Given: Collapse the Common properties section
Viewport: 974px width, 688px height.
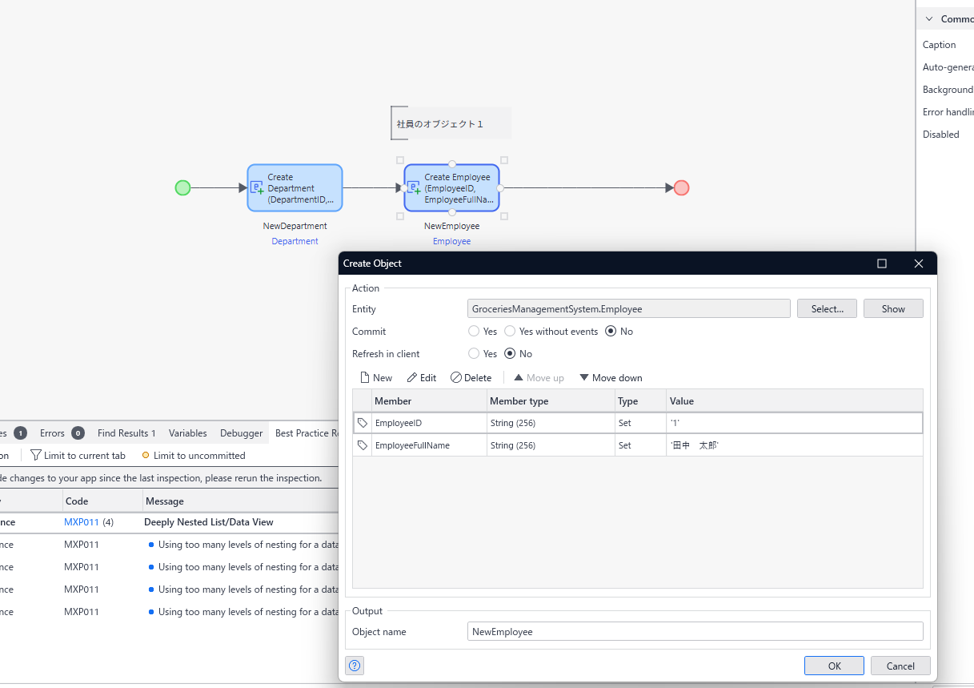Looking at the screenshot, I should 929,19.
